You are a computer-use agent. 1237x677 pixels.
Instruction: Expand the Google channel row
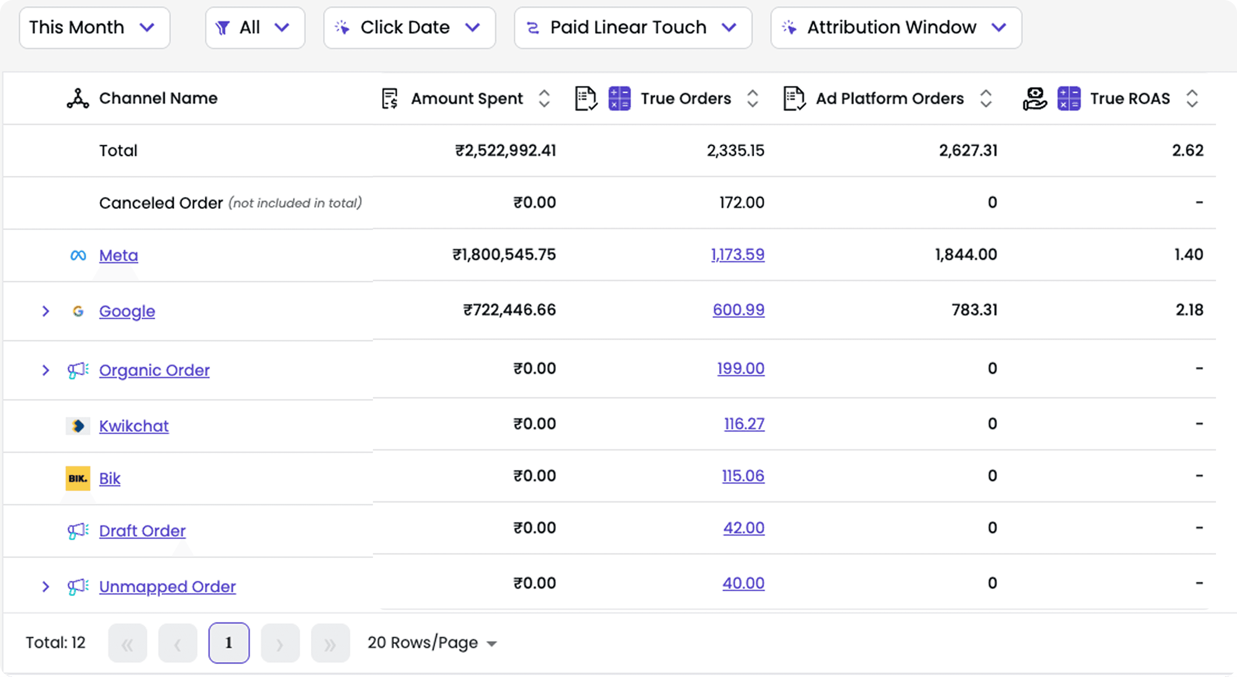coord(46,311)
